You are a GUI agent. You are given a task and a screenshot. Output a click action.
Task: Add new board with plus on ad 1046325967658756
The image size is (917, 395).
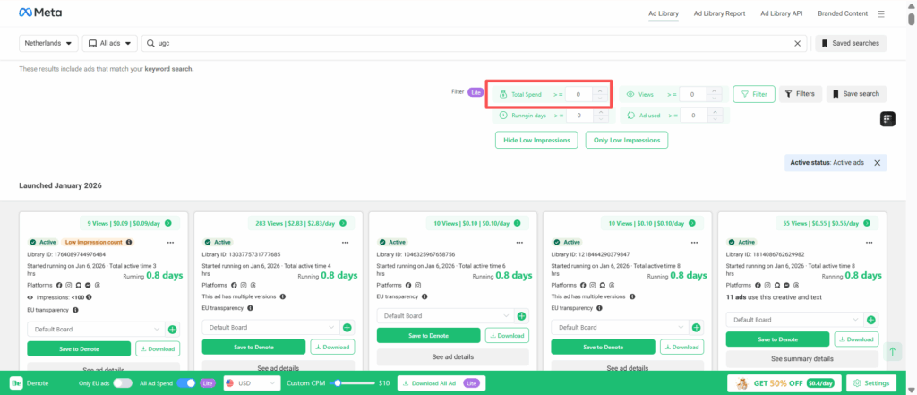(x=522, y=316)
